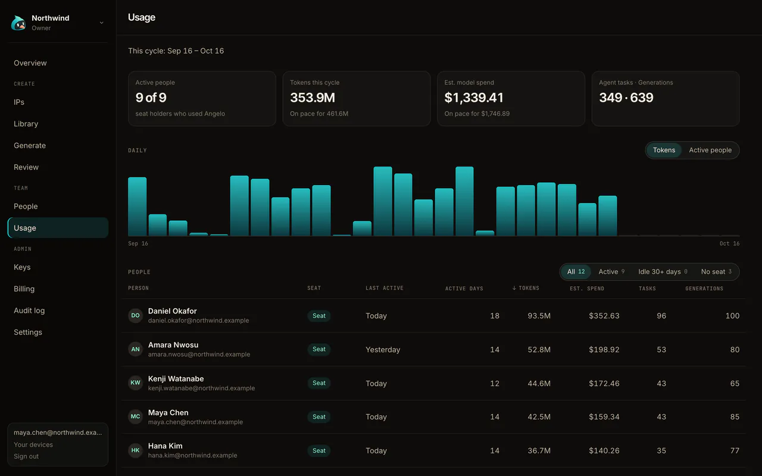The height and width of the screenshot is (476, 762).
Task: Open Settings in the sidebar
Action: (x=58, y=332)
